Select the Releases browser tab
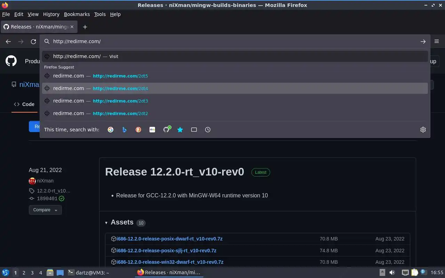This screenshot has width=445, height=278. coord(39,27)
